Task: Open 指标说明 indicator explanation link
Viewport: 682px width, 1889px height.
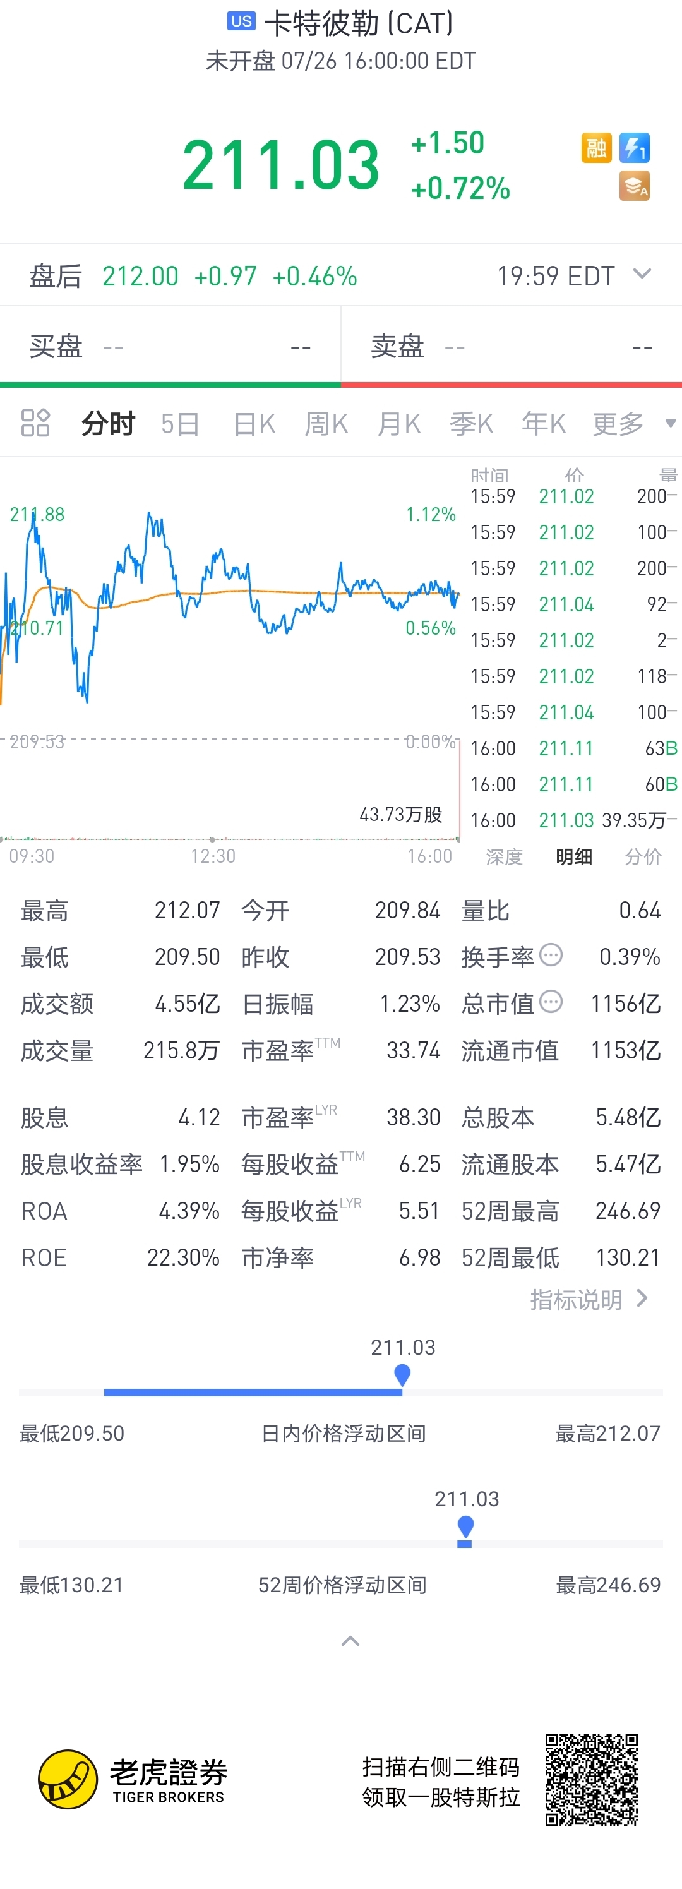Action: click(x=589, y=1300)
